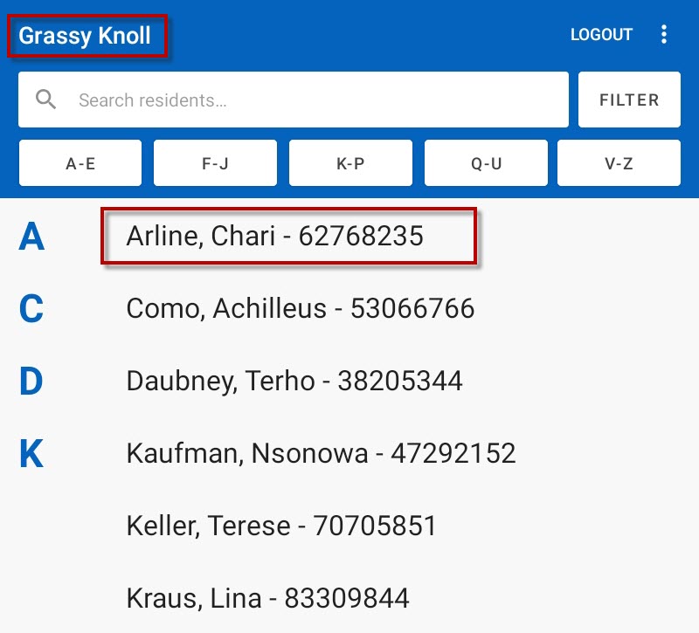The height and width of the screenshot is (633, 699).
Task: Click the magnifying glass search icon
Action: tap(46, 100)
